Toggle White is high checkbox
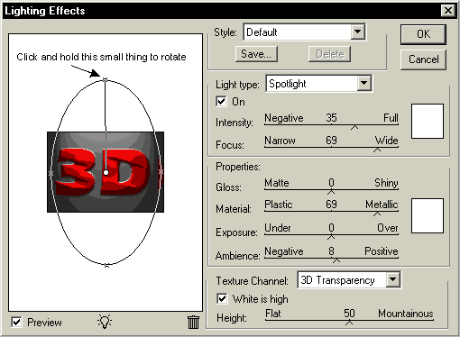This screenshot has height=337, width=460. point(222,299)
